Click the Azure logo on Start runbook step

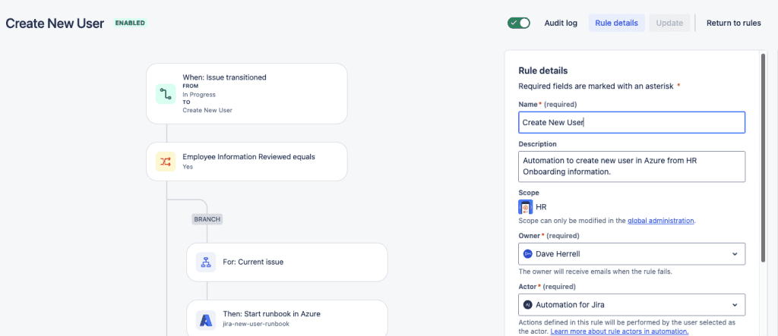(206, 319)
